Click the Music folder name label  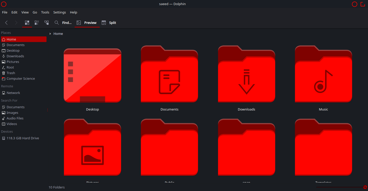[324, 109]
